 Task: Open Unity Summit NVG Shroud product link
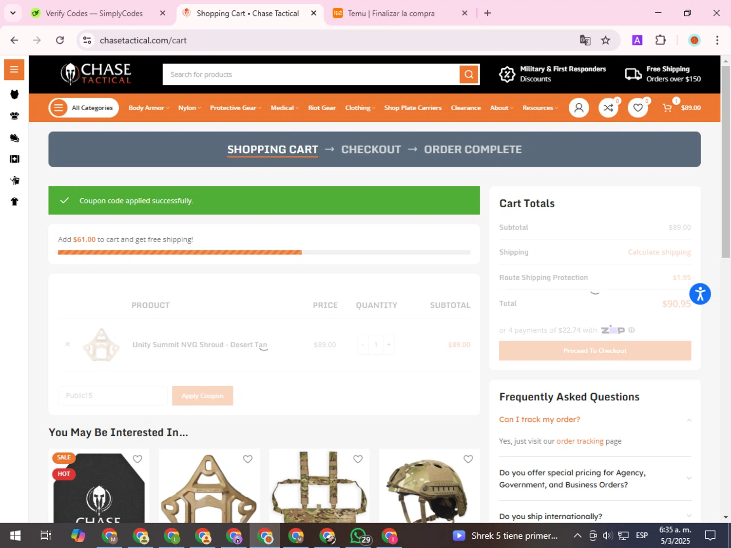click(x=200, y=344)
